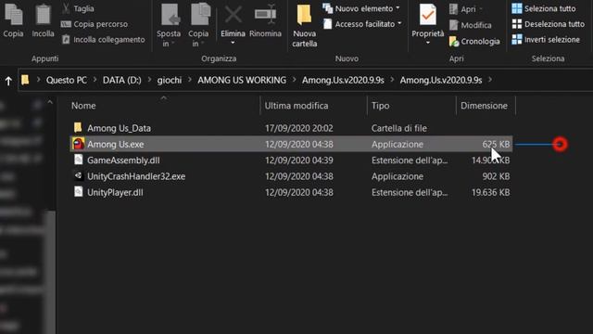Click the UnityPlayer.dll file name

115,193
